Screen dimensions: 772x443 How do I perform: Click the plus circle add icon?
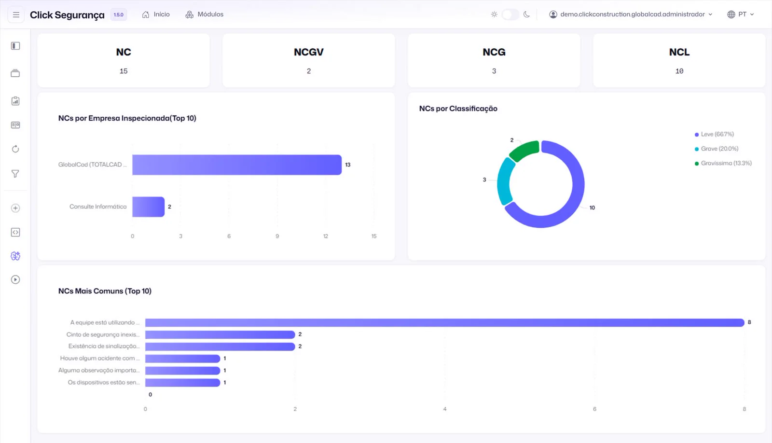[x=15, y=208]
